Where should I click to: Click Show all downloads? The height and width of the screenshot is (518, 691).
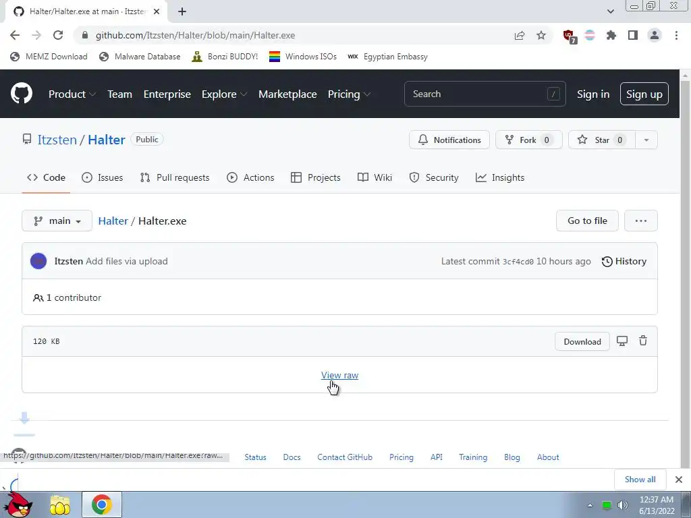point(640,480)
